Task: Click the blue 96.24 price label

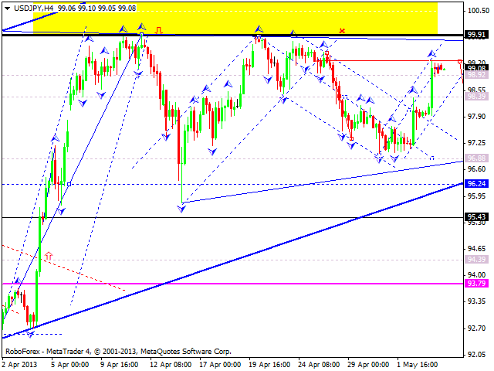Action: 476,184
